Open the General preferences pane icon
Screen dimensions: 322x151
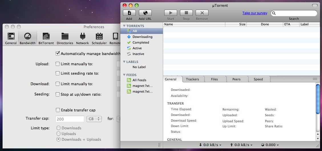click(11, 36)
